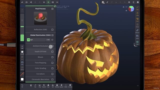Select the left sidebar Gizmo tool

click(22, 68)
